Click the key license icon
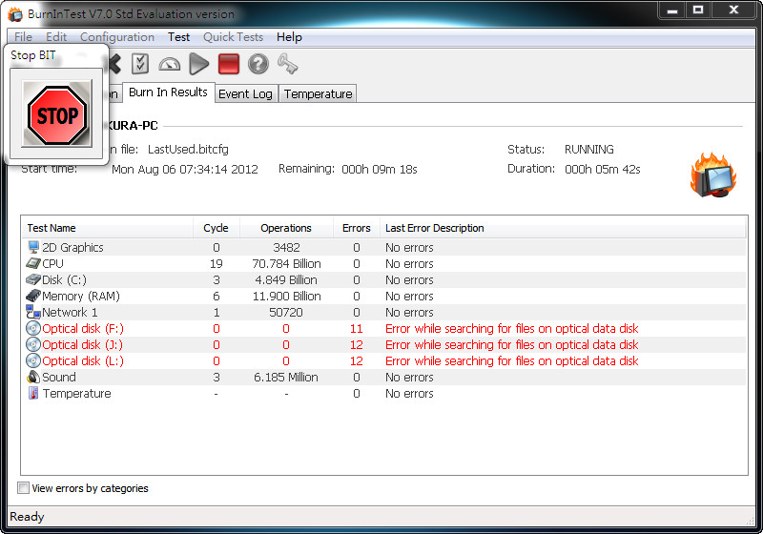 coord(287,64)
